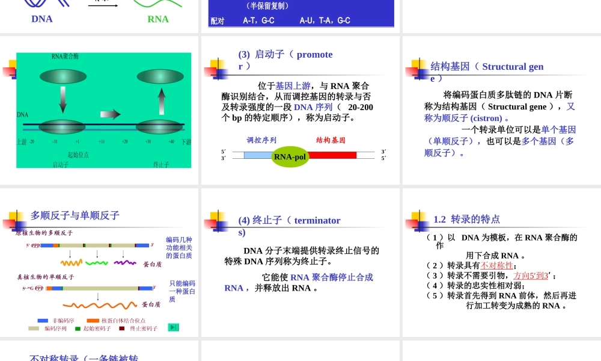Click the green play action button on the polycistron slide
601x361 pixels.
(174, 327)
